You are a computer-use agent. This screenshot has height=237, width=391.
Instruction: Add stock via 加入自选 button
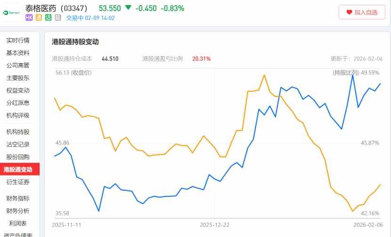pyautogui.click(x=362, y=12)
